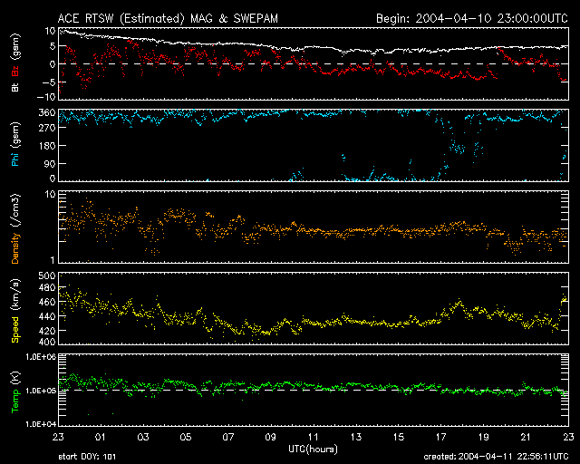Click the "460" tick on Speed axis
Viewport: 580px width, 464px height.
tap(47, 302)
